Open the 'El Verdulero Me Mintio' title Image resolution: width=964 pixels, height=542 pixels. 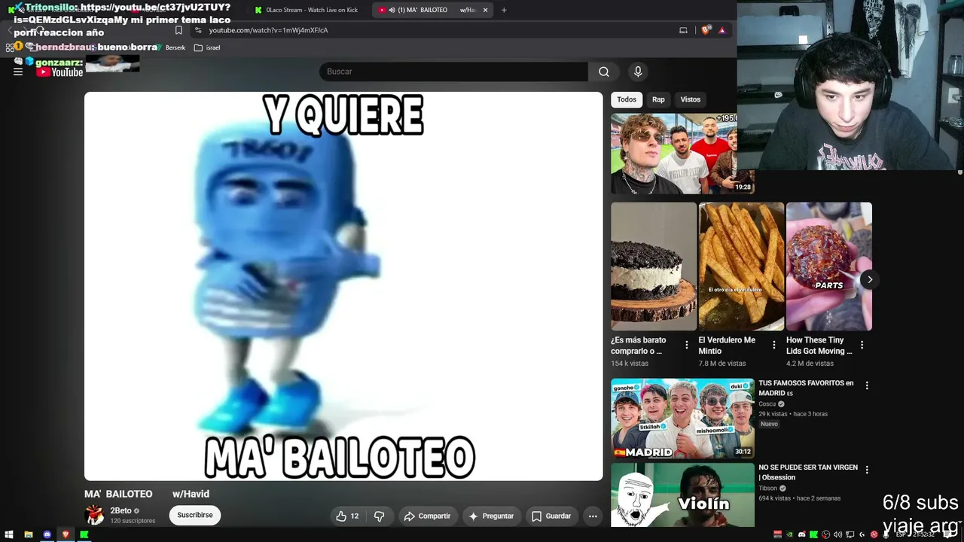(x=727, y=346)
